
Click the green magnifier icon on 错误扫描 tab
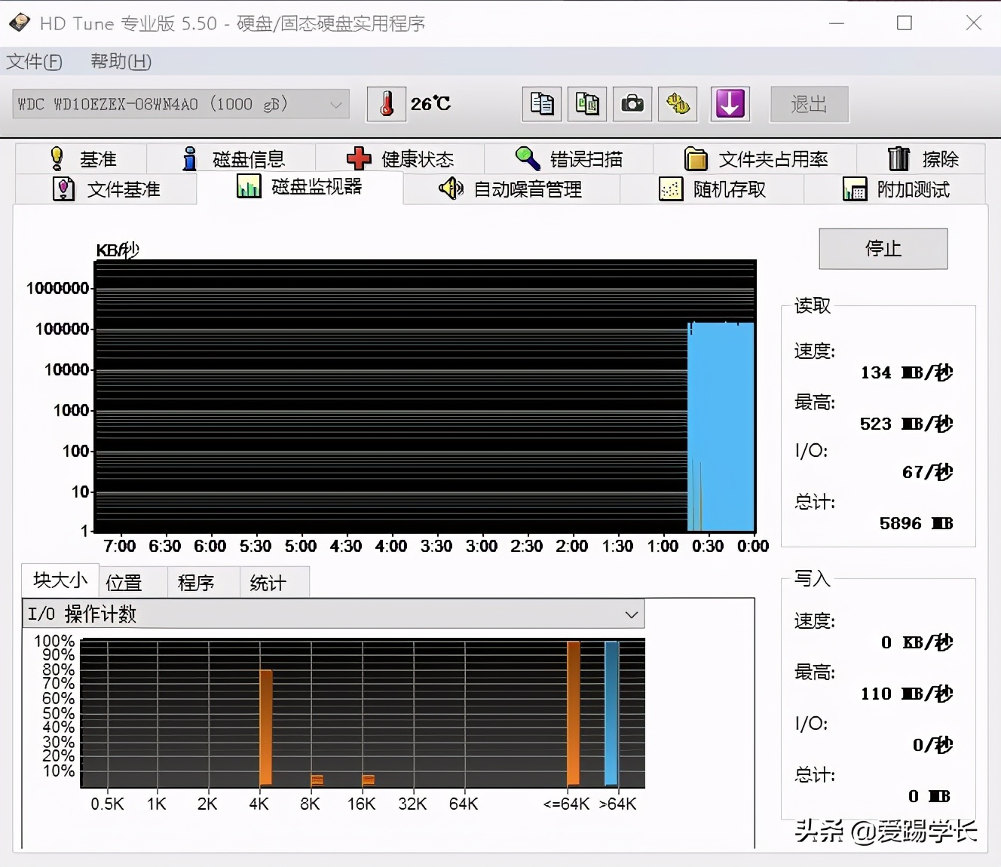point(527,158)
